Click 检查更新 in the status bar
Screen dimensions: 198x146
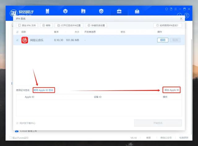184,138
